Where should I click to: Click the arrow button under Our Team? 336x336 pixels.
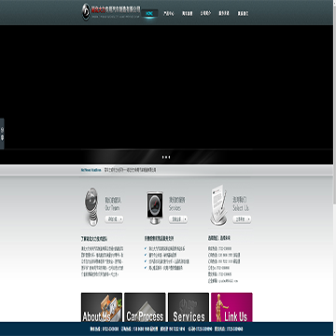click(114, 219)
